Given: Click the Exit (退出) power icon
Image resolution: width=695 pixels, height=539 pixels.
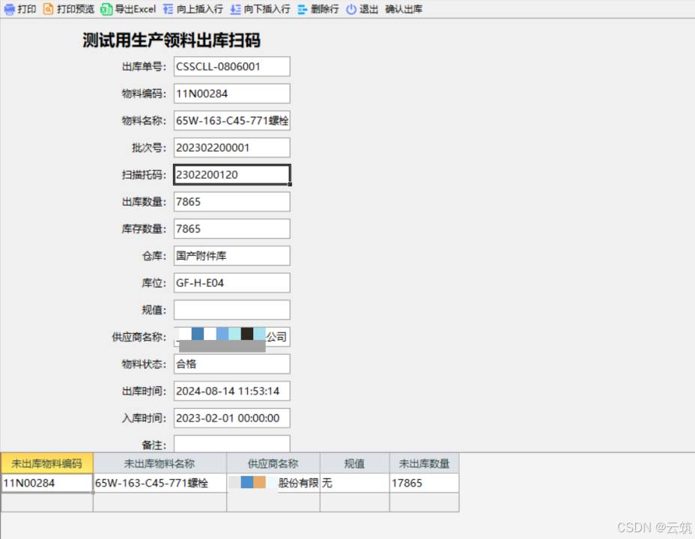Looking at the screenshot, I should click(351, 10).
